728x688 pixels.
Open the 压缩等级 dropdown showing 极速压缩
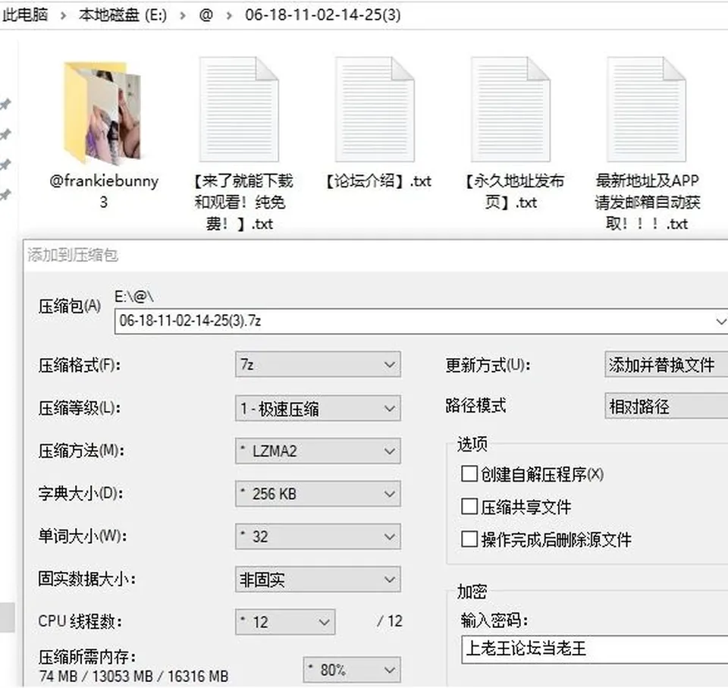point(318,408)
